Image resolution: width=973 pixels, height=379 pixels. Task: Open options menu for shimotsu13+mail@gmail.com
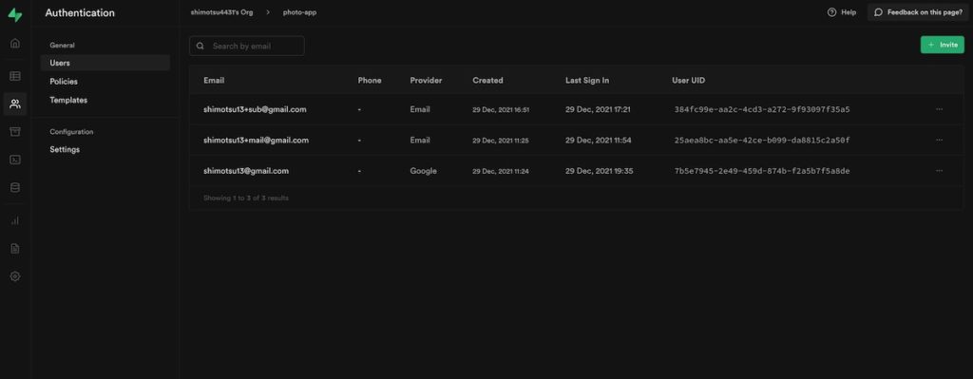coord(939,141)
